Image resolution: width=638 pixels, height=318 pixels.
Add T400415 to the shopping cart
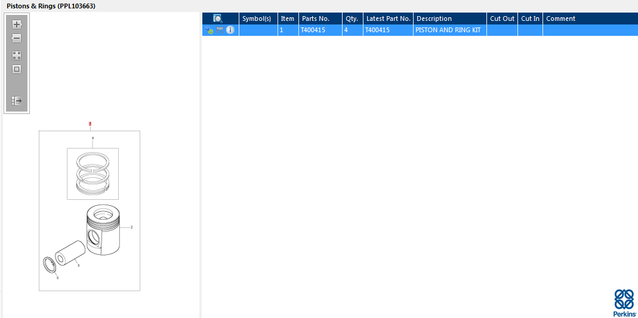(x=220, y=30)
